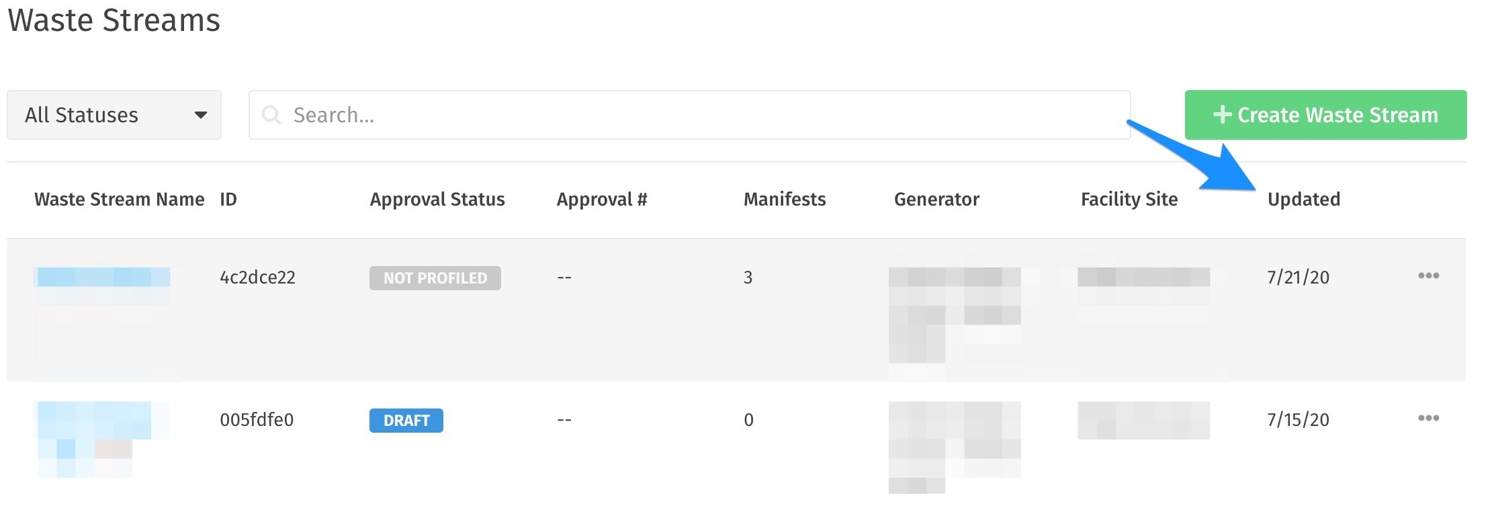Focus the Search field
The width and height of the screenshot is (1494, 516).
[x=689, y=115]
